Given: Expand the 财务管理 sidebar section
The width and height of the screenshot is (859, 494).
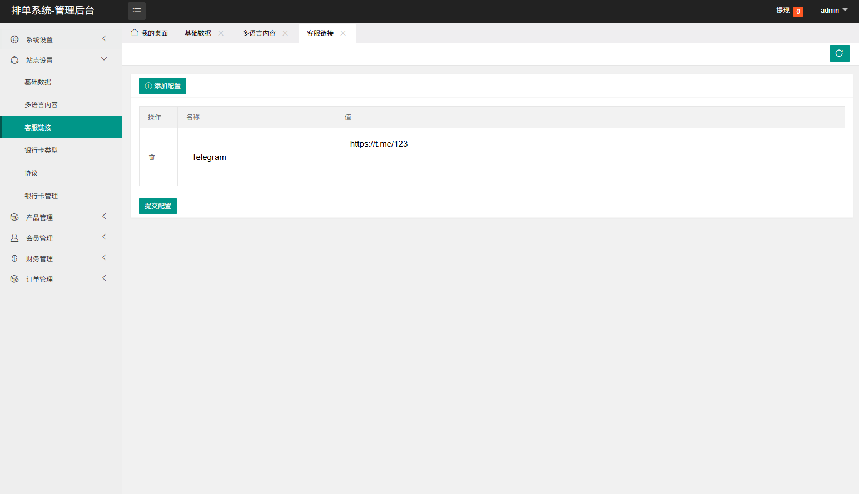Looking at the screenshot, I should (61, 258).
